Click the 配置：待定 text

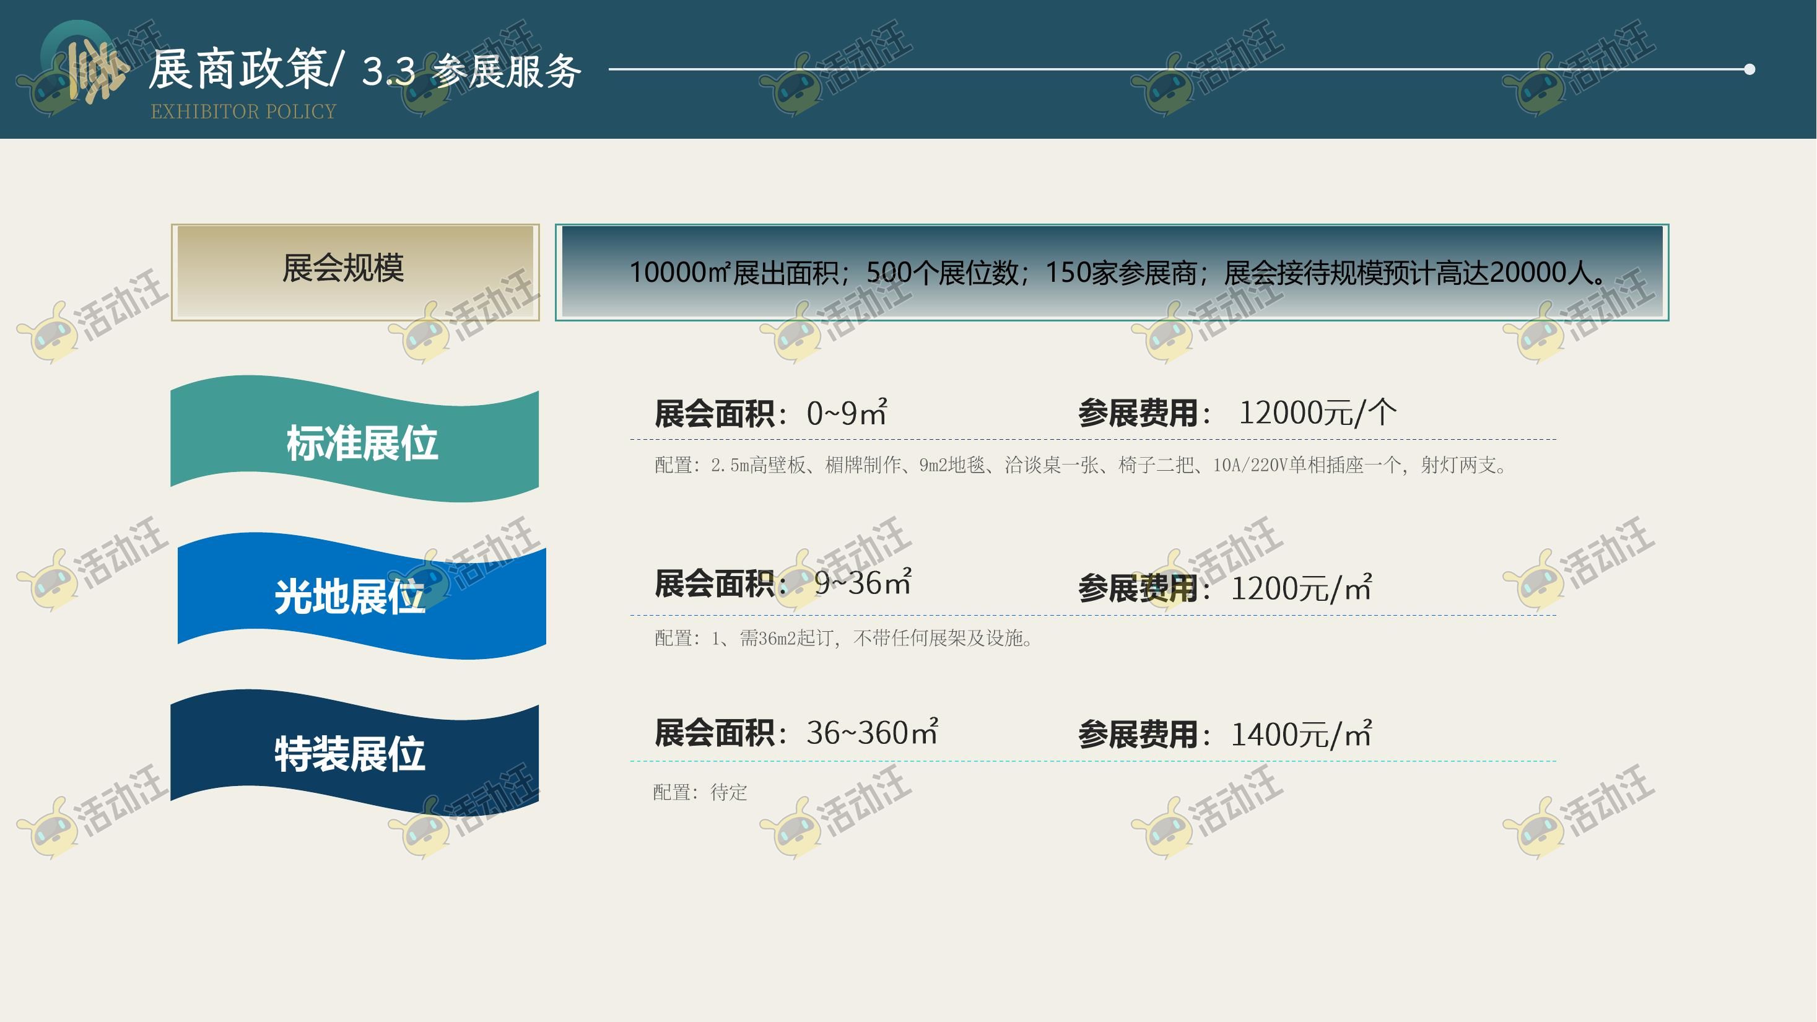(x=700, y=793)
